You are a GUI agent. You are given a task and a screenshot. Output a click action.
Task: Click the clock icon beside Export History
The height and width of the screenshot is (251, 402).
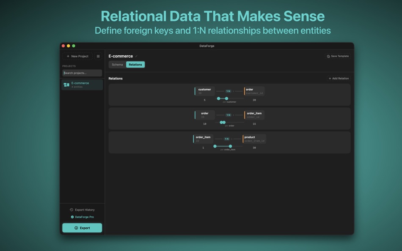point(71,210)
